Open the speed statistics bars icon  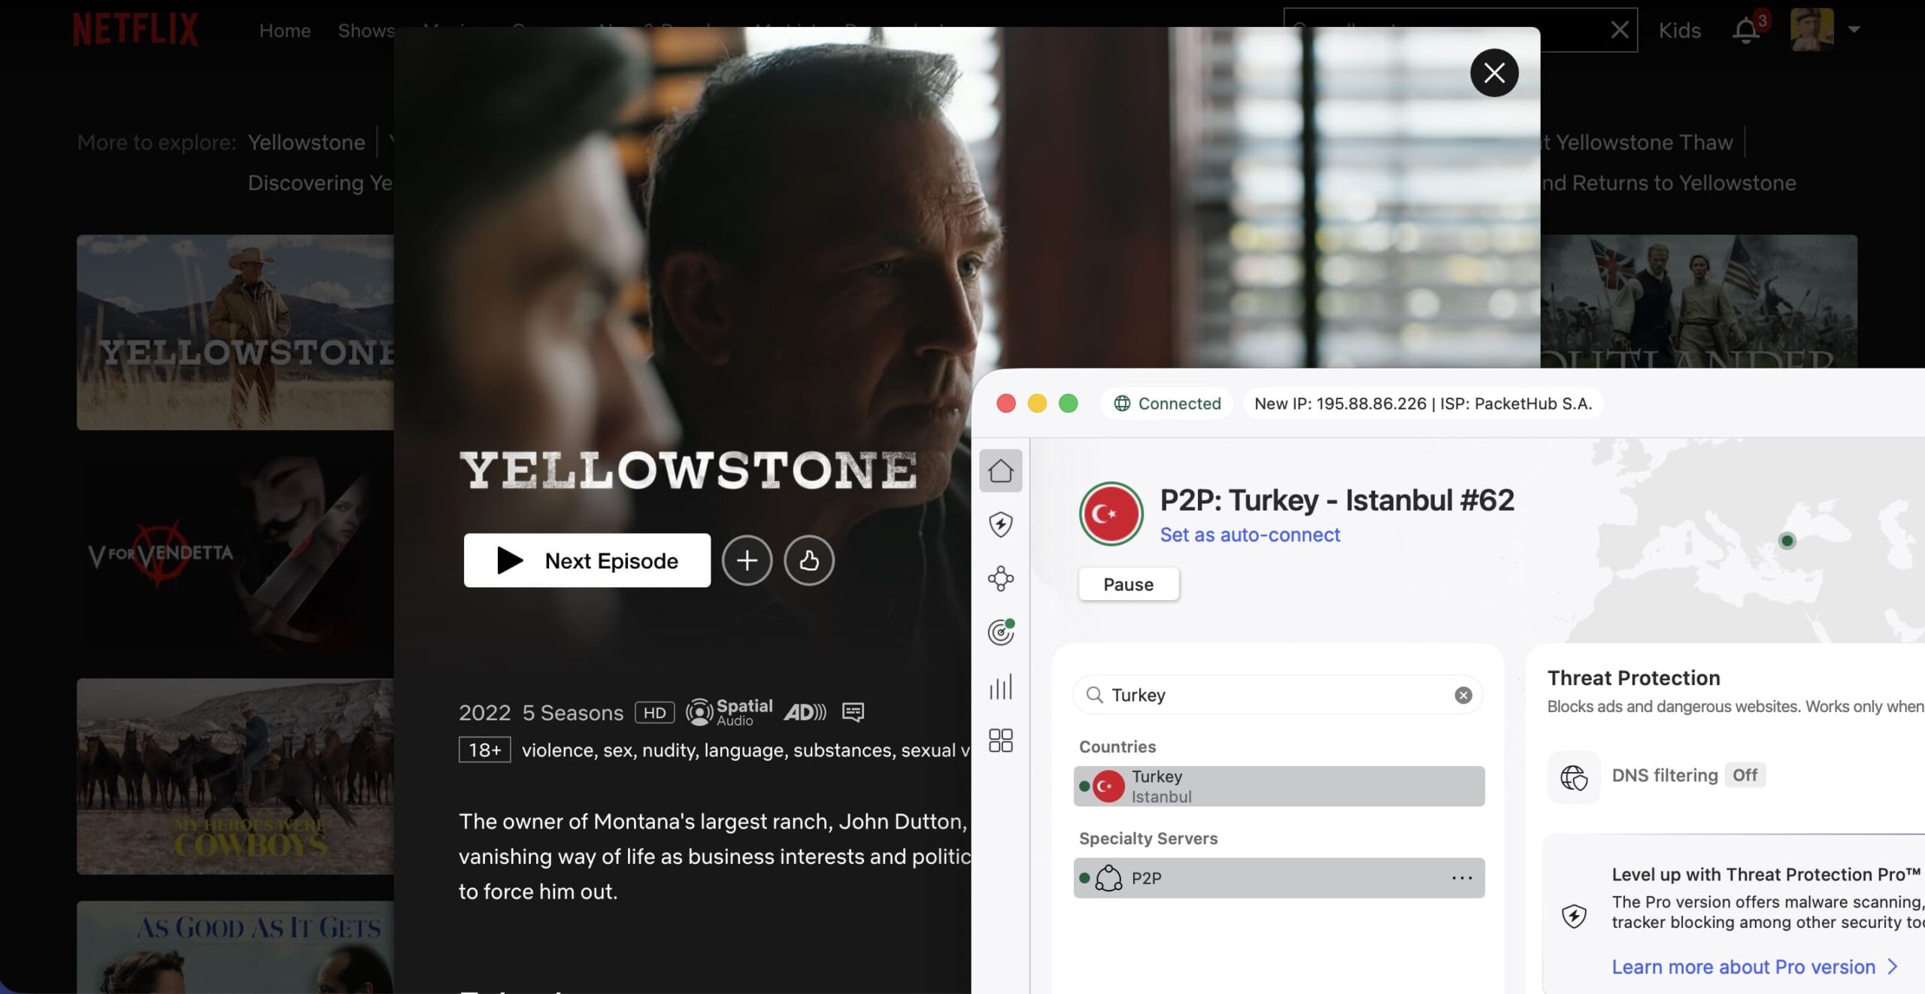point(1001,686)
